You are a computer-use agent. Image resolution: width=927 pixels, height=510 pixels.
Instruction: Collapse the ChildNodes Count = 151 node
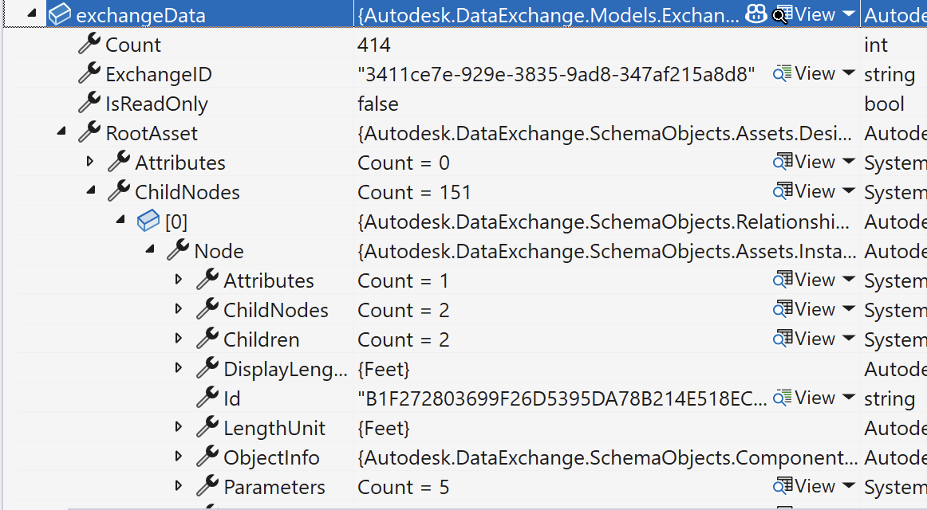[91, 190]
